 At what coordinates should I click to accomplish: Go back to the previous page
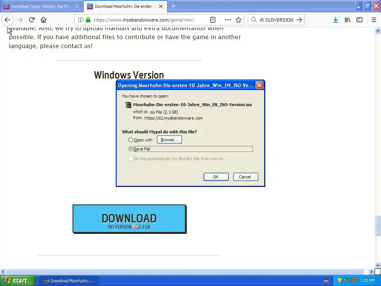tap(7, 20)
